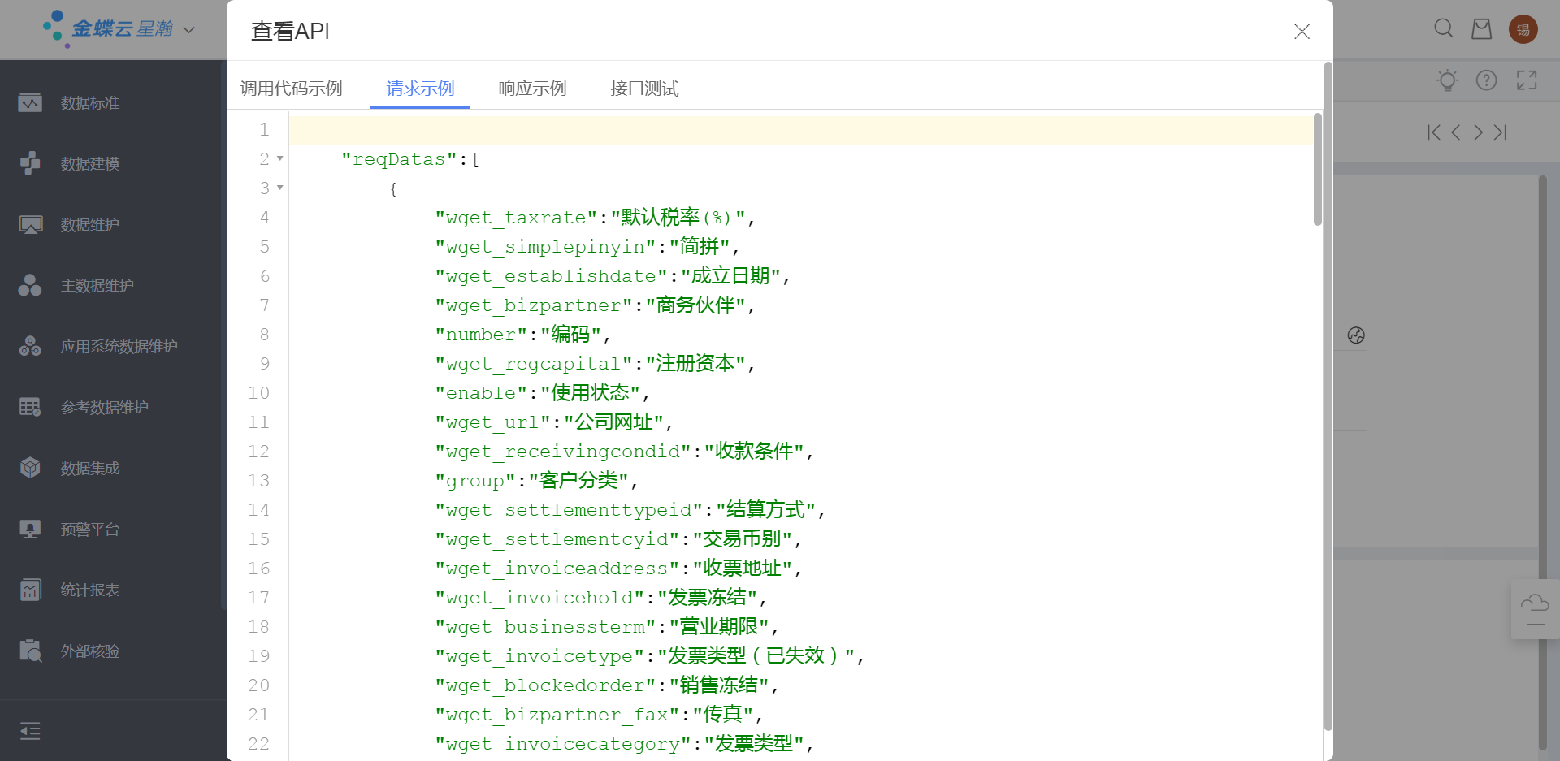Go to last record arrow
1560x761 pixels.
pos(1501,132)
